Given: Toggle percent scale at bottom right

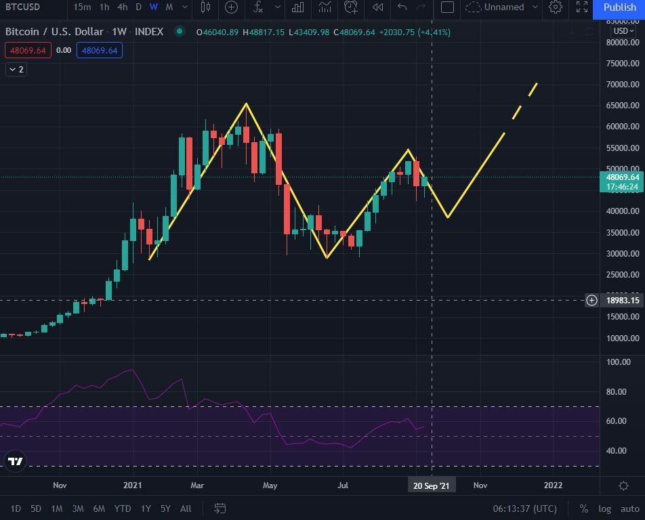Looking at the screenshot, I should [x=583, y=508].
